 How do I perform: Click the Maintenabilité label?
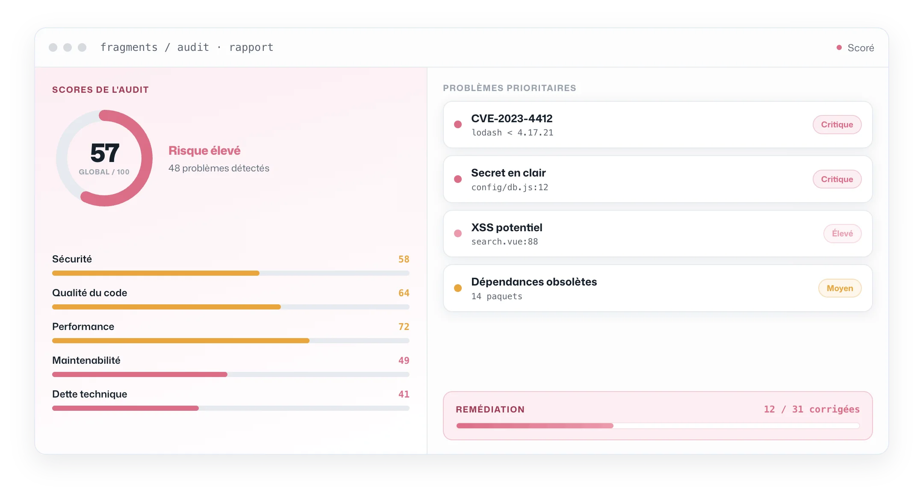(x=86, y=360)
